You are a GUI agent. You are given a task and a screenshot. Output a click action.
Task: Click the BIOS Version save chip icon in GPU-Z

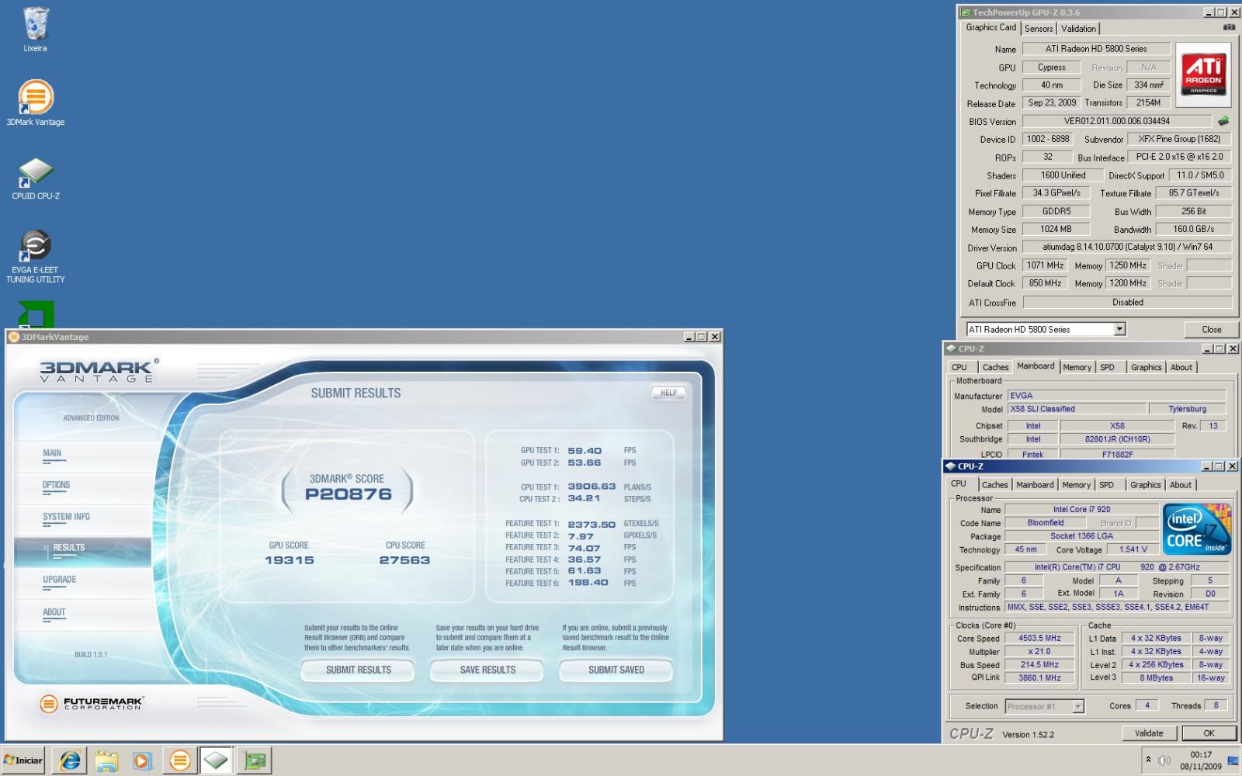1223,121
